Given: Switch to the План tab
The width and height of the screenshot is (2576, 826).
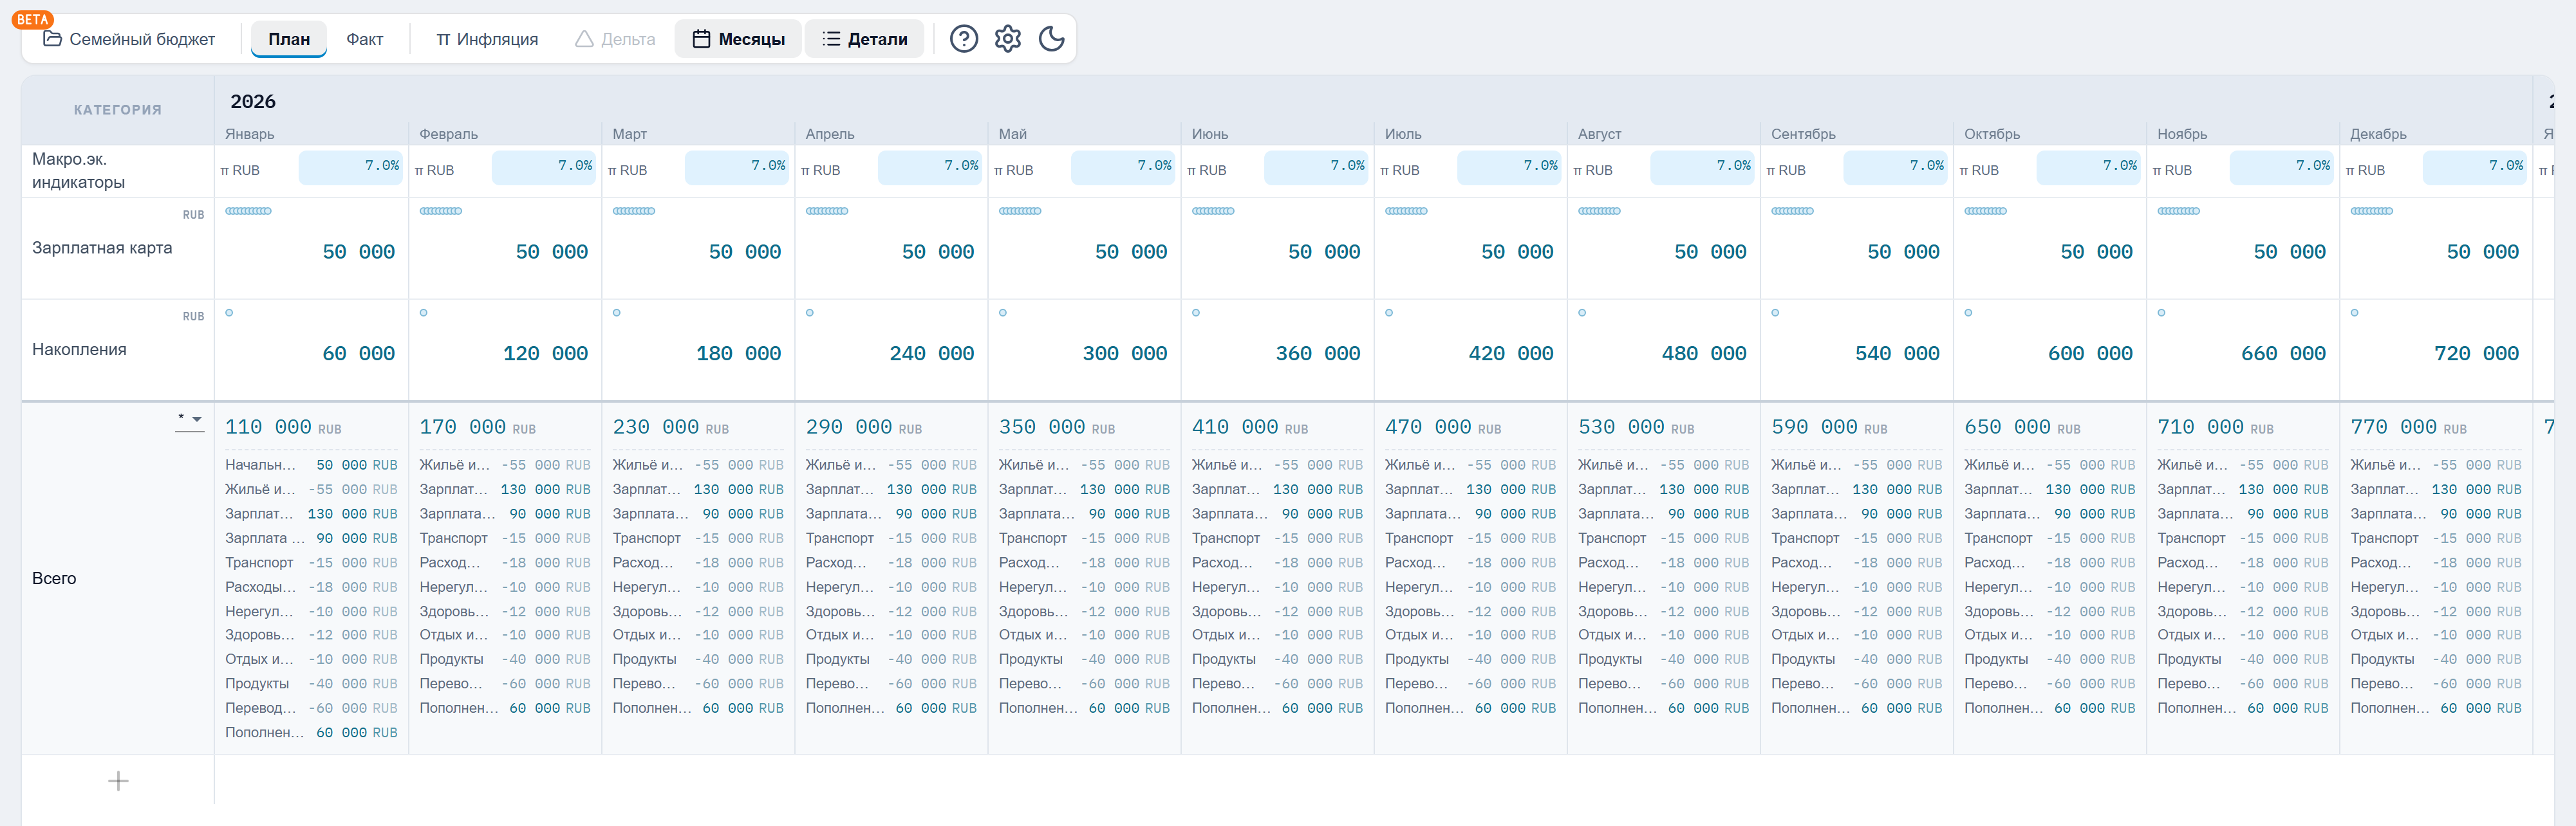Looking at the screenshot, I should pos(289,39).
